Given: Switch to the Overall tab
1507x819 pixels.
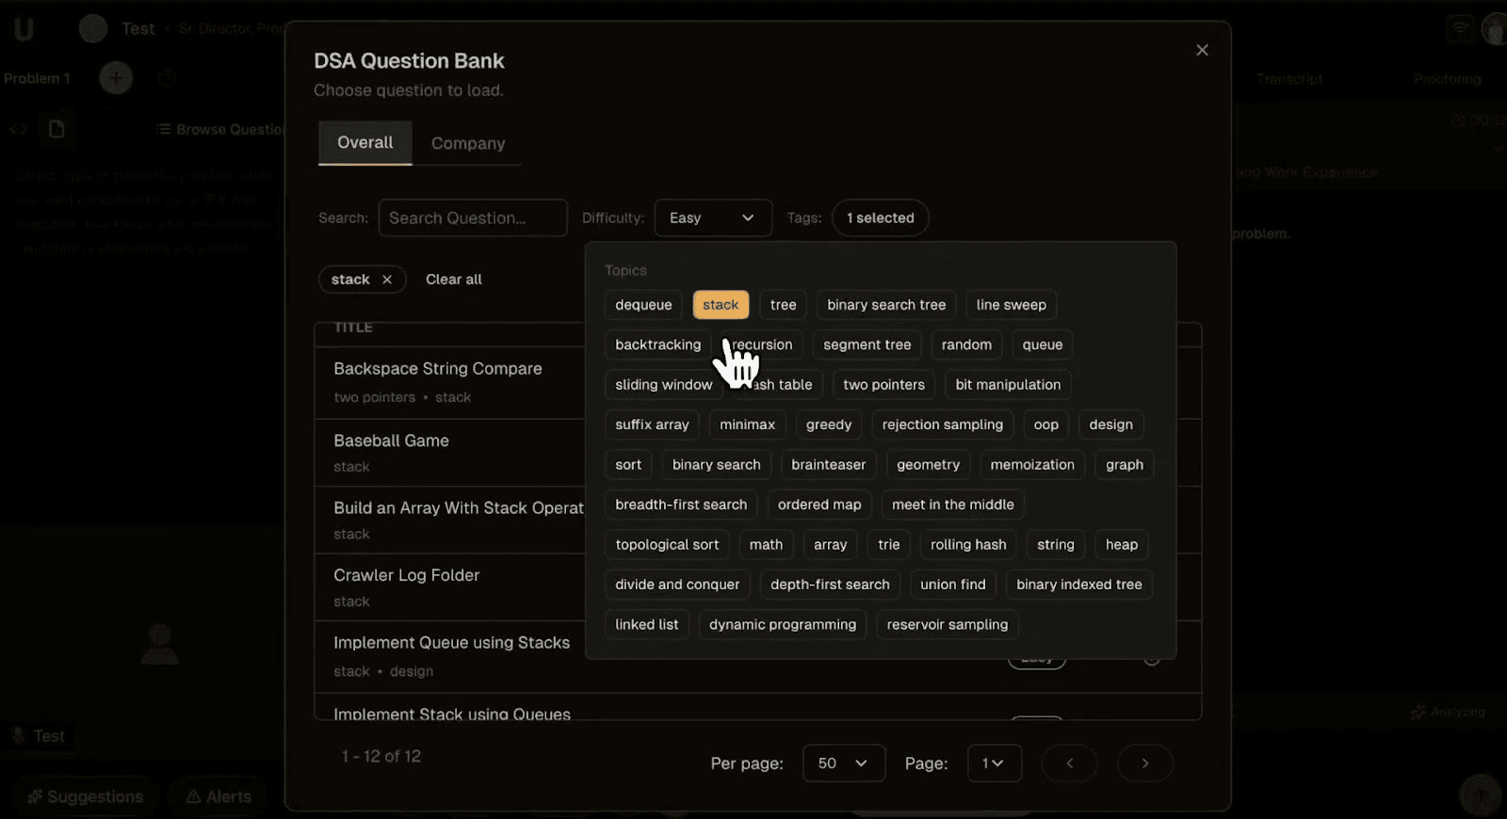Looking at the screenshot, I should [365, 142].
